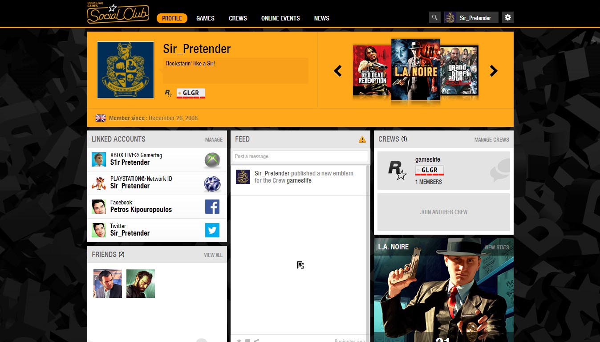Click Sir_Pretender in the feed post
This screenshot has height=342, width=600.
point(272,173)
